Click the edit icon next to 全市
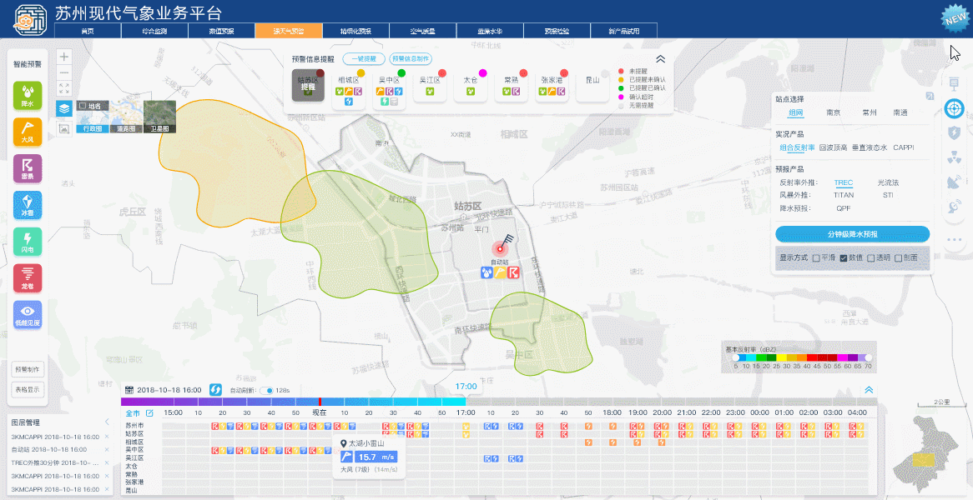Image resolution: width=973 pixels, height=500 pixels. pos(149,412)
